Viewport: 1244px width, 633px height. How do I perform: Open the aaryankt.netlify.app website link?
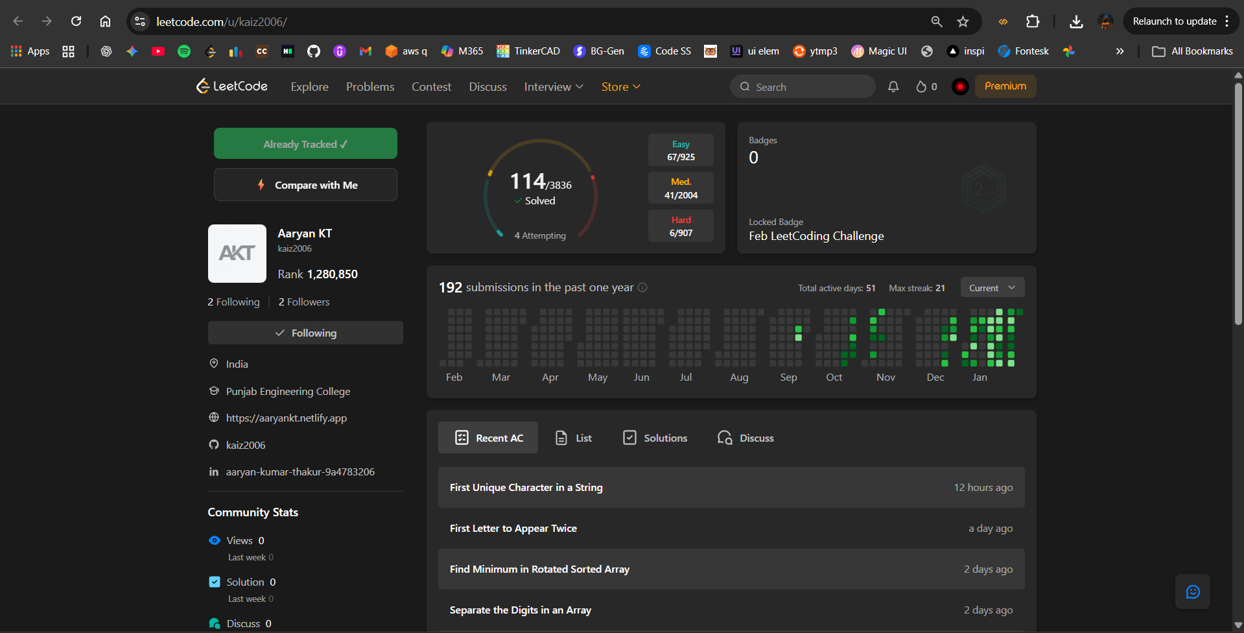[x=286, y=418]
